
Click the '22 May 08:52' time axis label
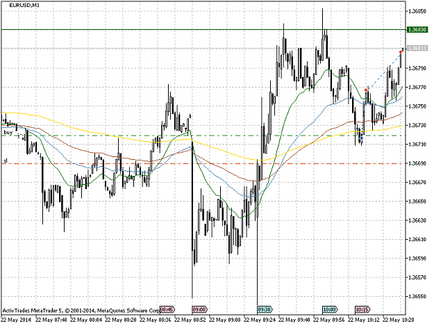tap(190, 320)
